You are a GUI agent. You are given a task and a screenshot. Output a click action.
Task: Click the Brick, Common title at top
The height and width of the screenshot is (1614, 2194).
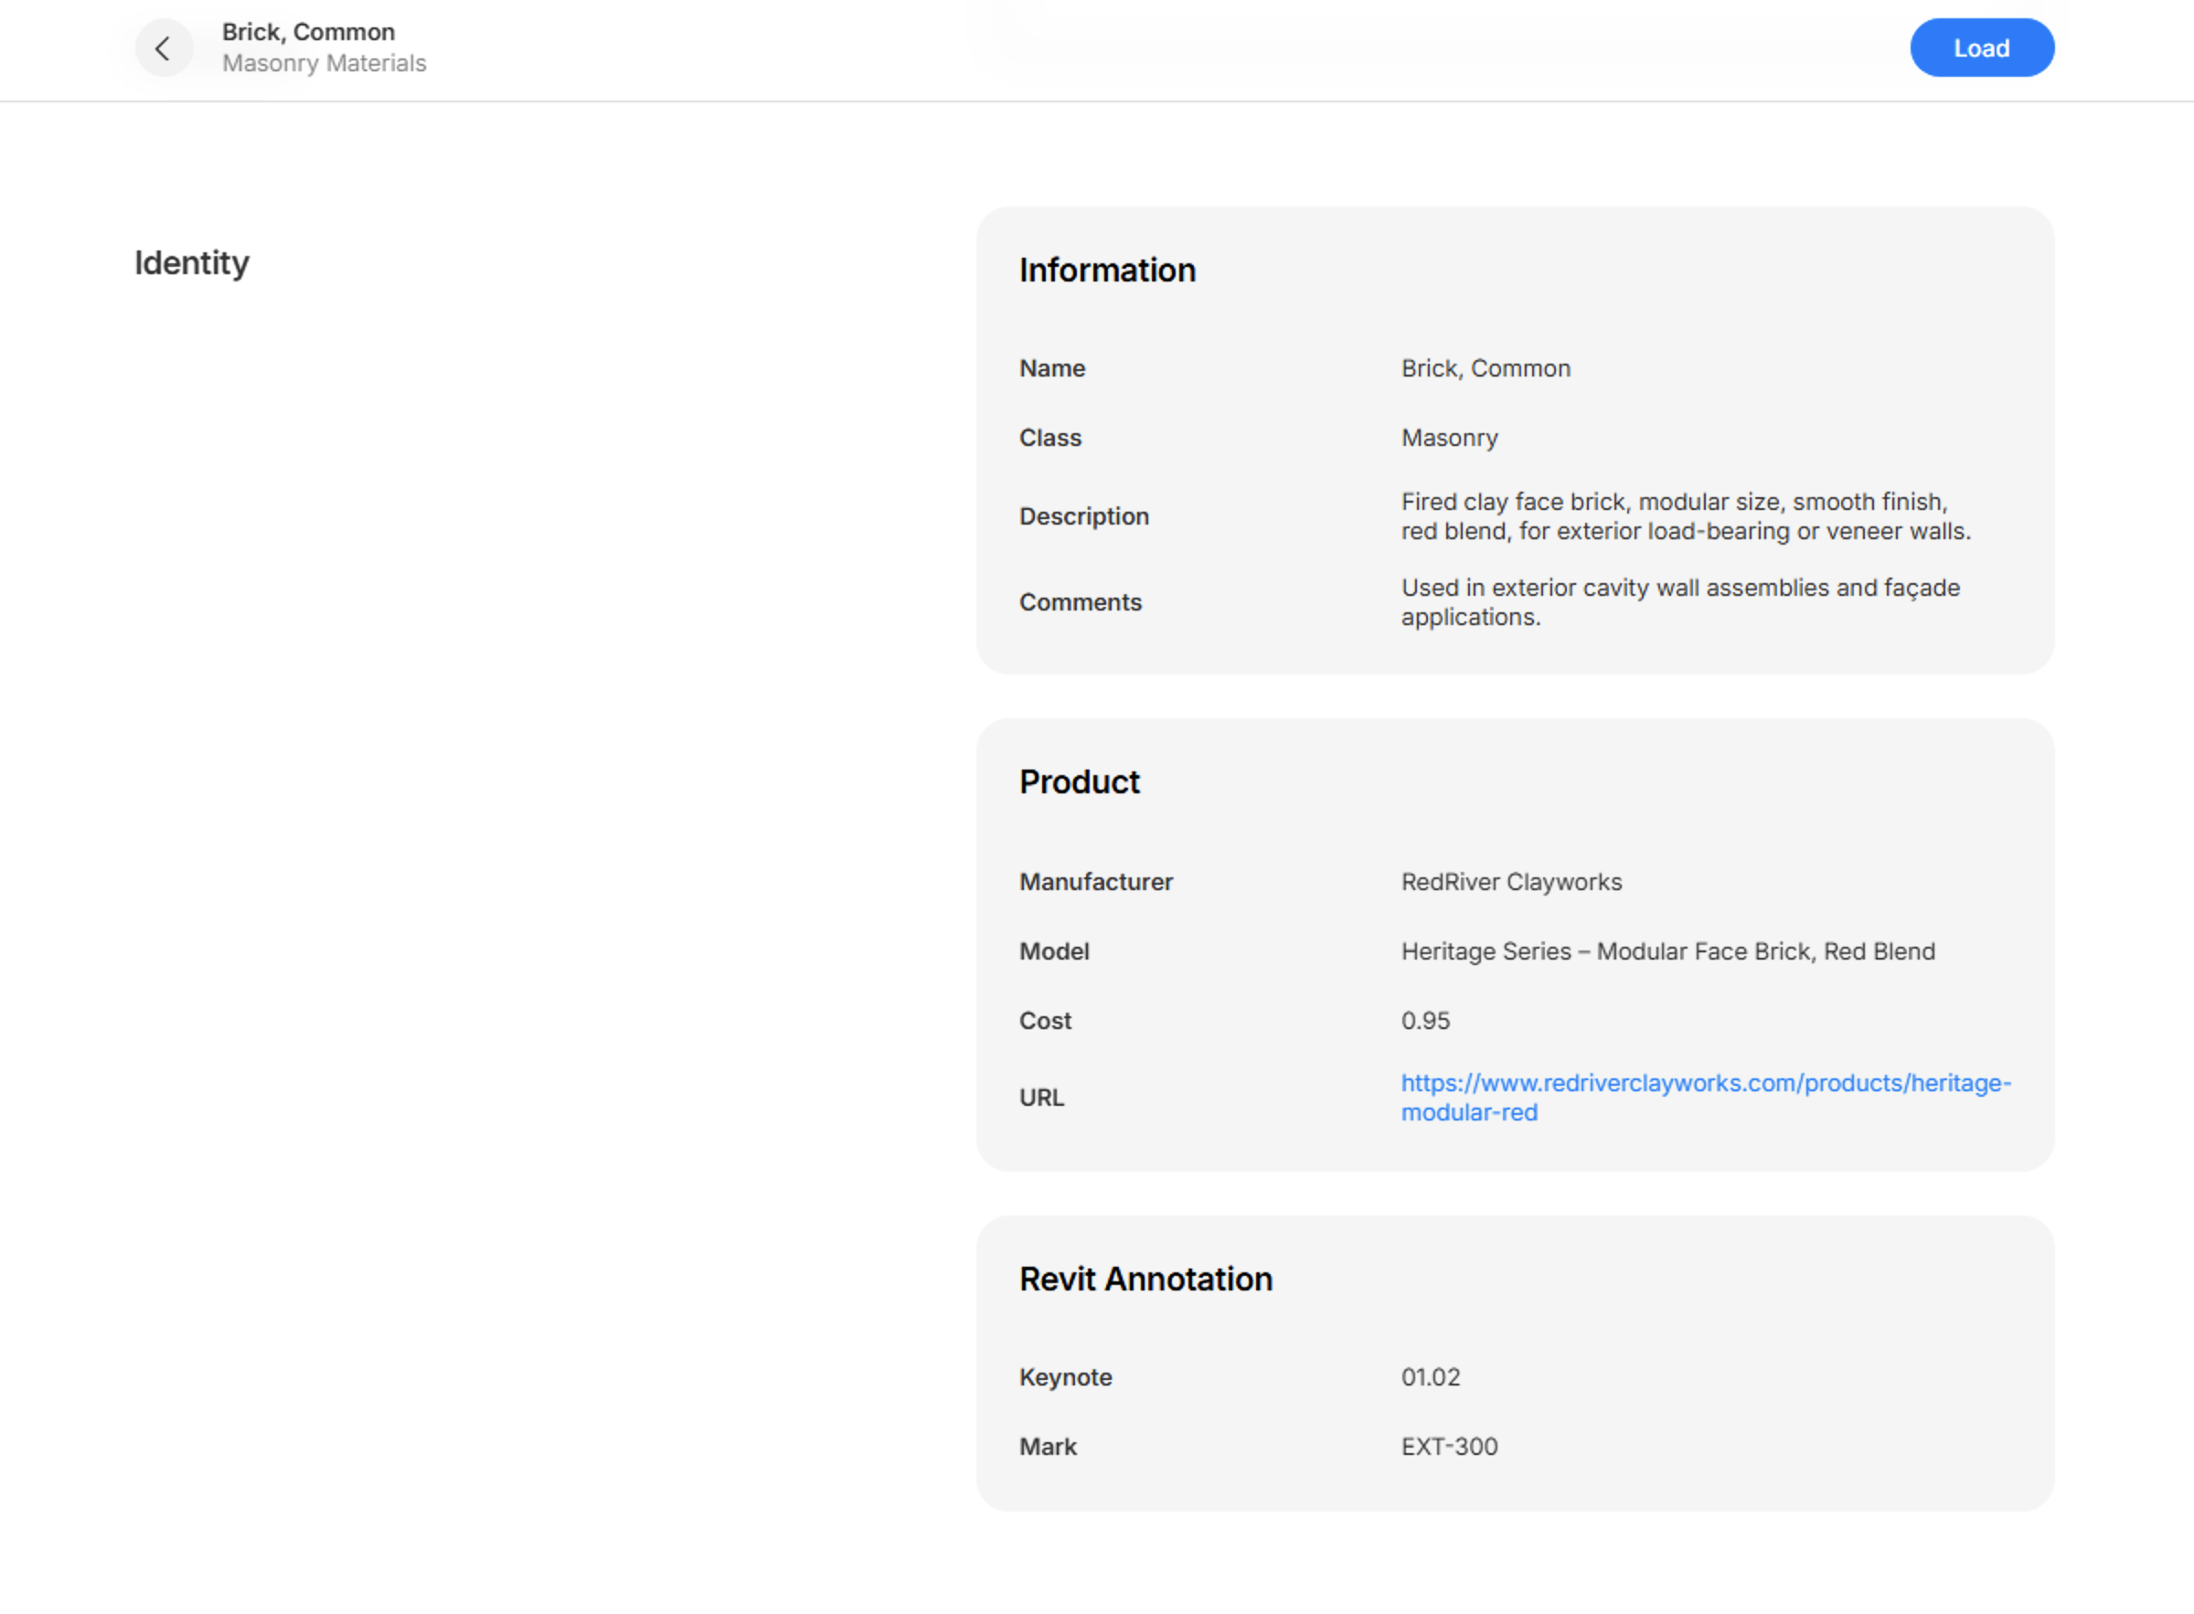tap(309, 31)
